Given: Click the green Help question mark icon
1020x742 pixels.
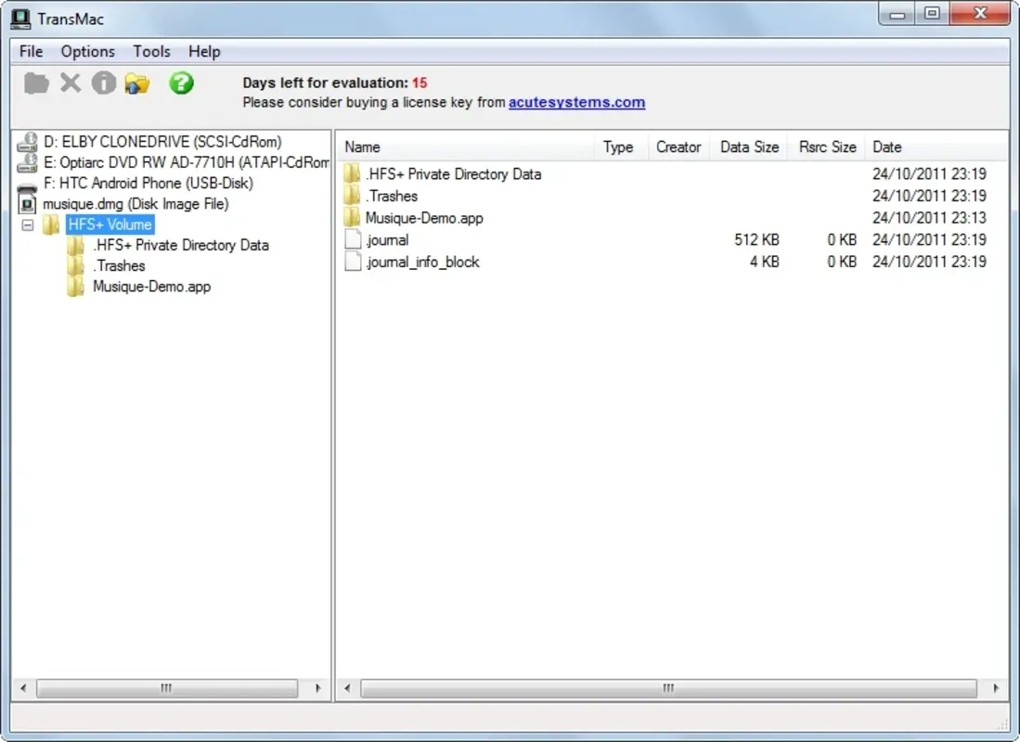Looking at the screenshot, I should click(180, 83).
